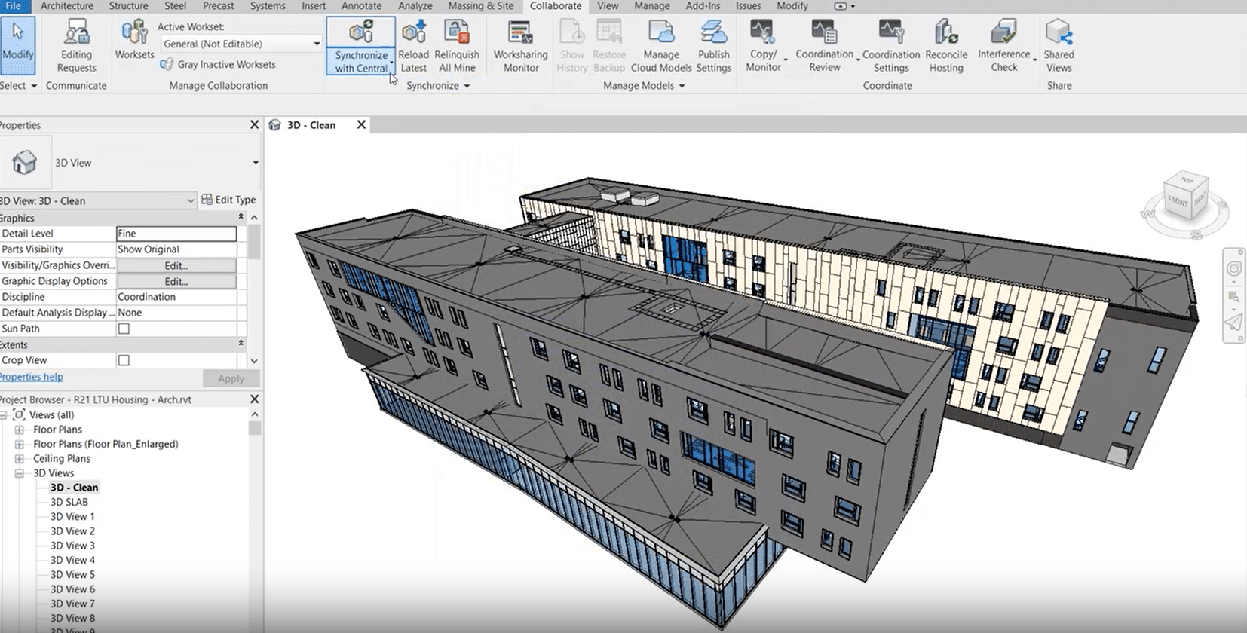The height and width of the screenshot is (633, 1247).
Task: Toggle Gray Inactive Worksets
Action: tap(218, 65)
